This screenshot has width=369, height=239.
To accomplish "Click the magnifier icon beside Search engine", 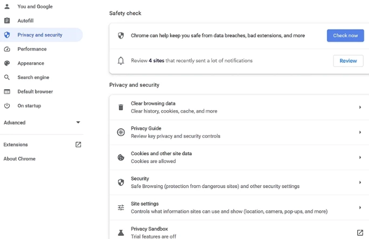I will coord(7,77).
